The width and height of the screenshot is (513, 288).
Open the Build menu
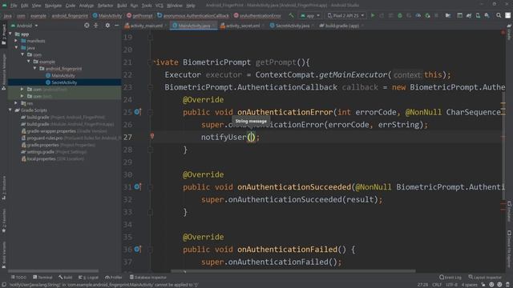coord(122,6)
